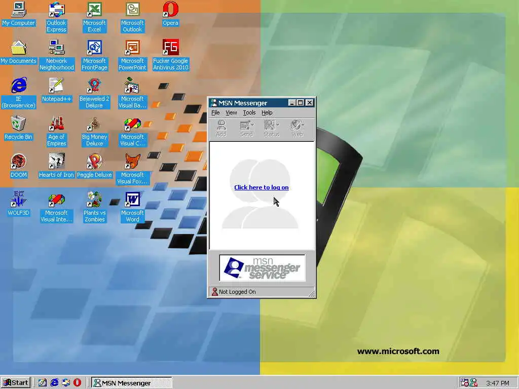The width and height of the screenshot is (519, 389).
Task: Select the Bejeweled 2 Deluxe shortcut
Action: (x=94, y=93)
